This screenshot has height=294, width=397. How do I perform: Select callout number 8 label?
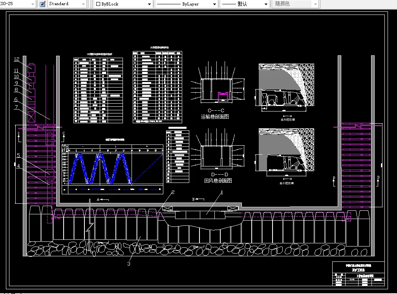click(x=16, y=89)
